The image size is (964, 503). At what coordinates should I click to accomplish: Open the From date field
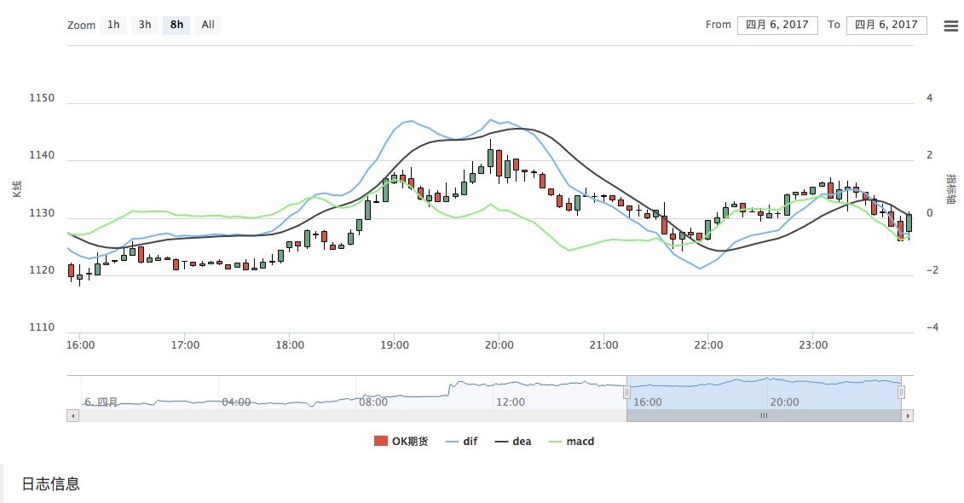point(777,25)
